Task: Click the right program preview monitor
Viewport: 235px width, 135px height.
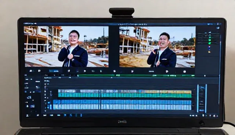Action: pyautogui.click(x=157, y=47)
